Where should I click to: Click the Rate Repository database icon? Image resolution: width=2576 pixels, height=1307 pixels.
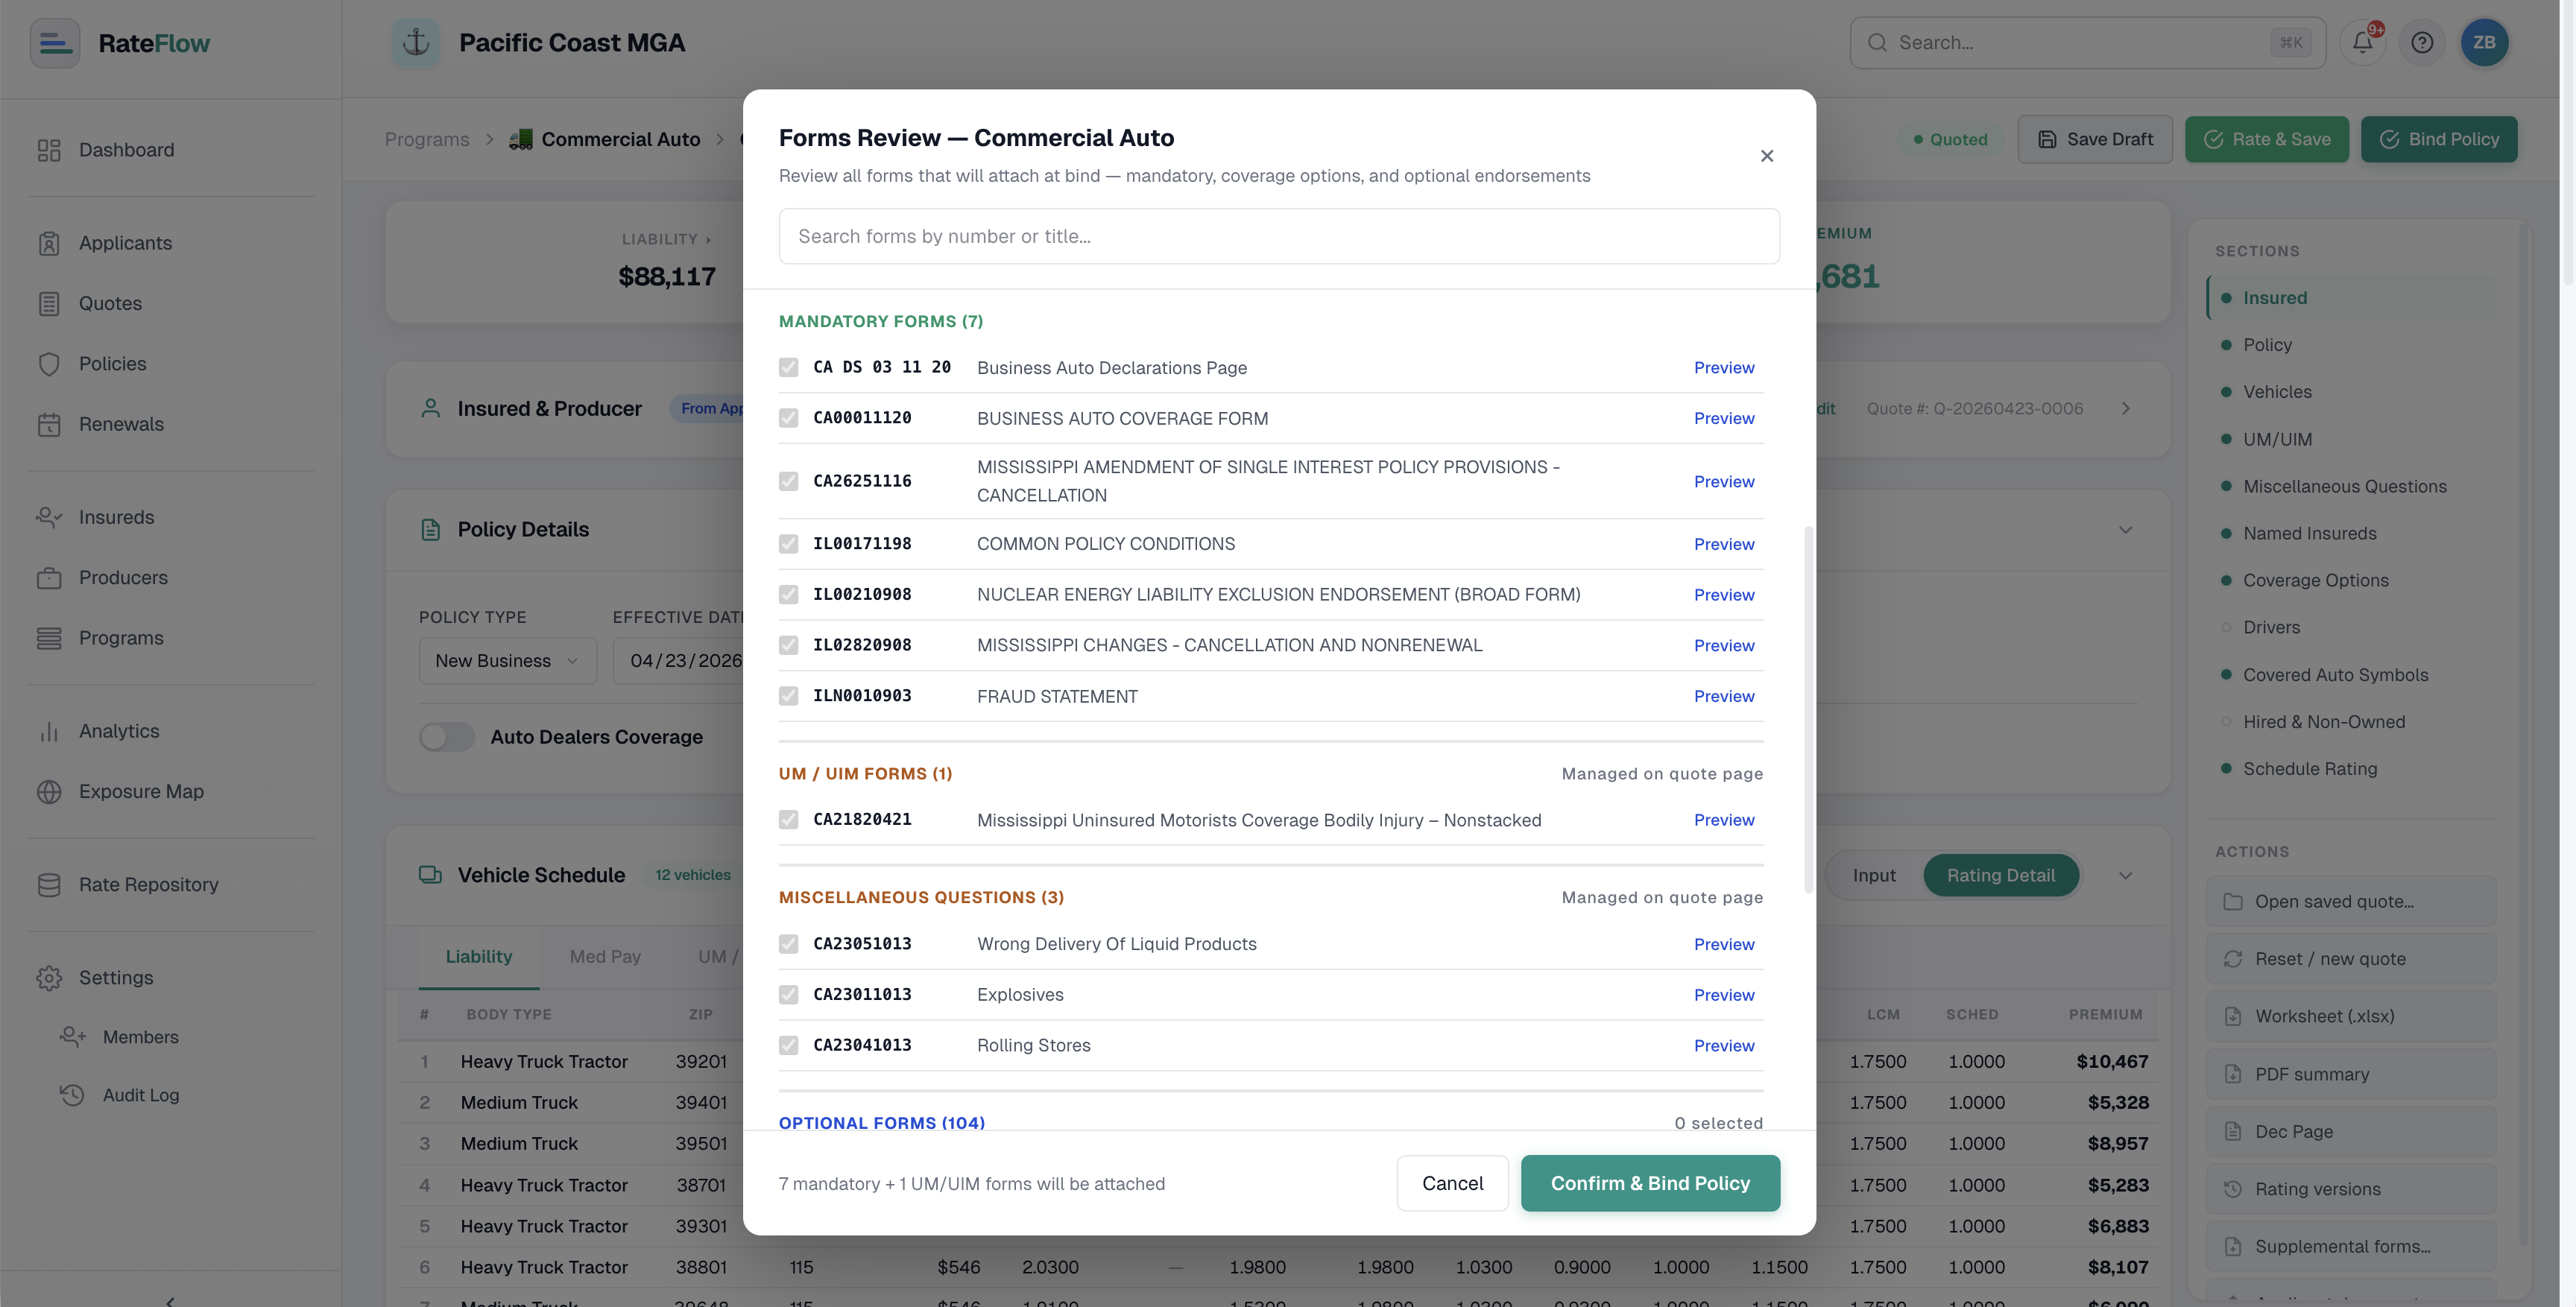tap(49, 885)
